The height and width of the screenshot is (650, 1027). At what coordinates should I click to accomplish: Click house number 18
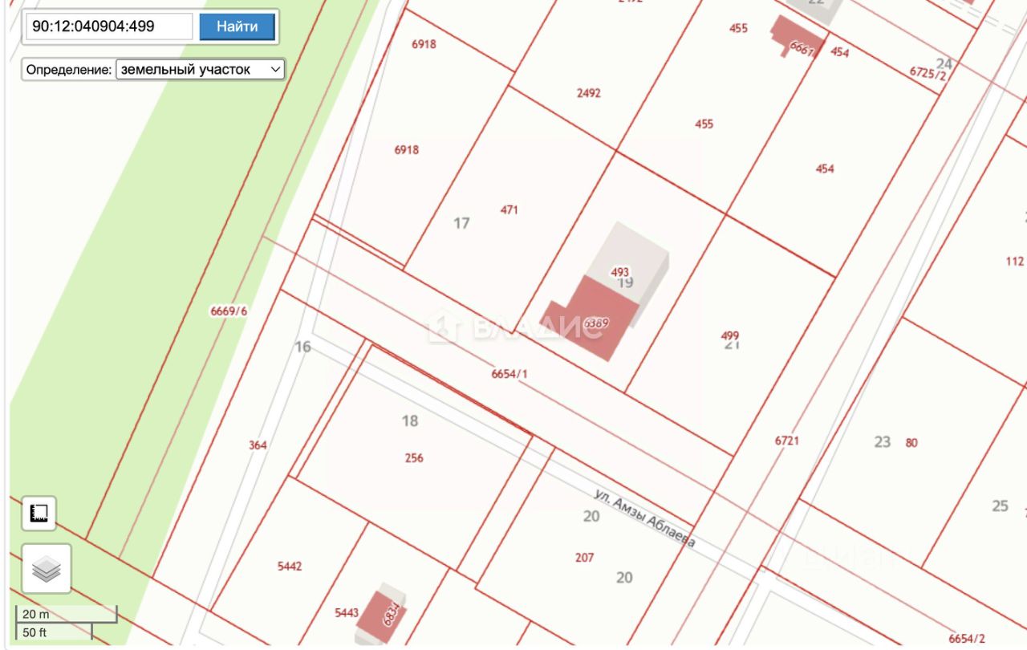410,420
